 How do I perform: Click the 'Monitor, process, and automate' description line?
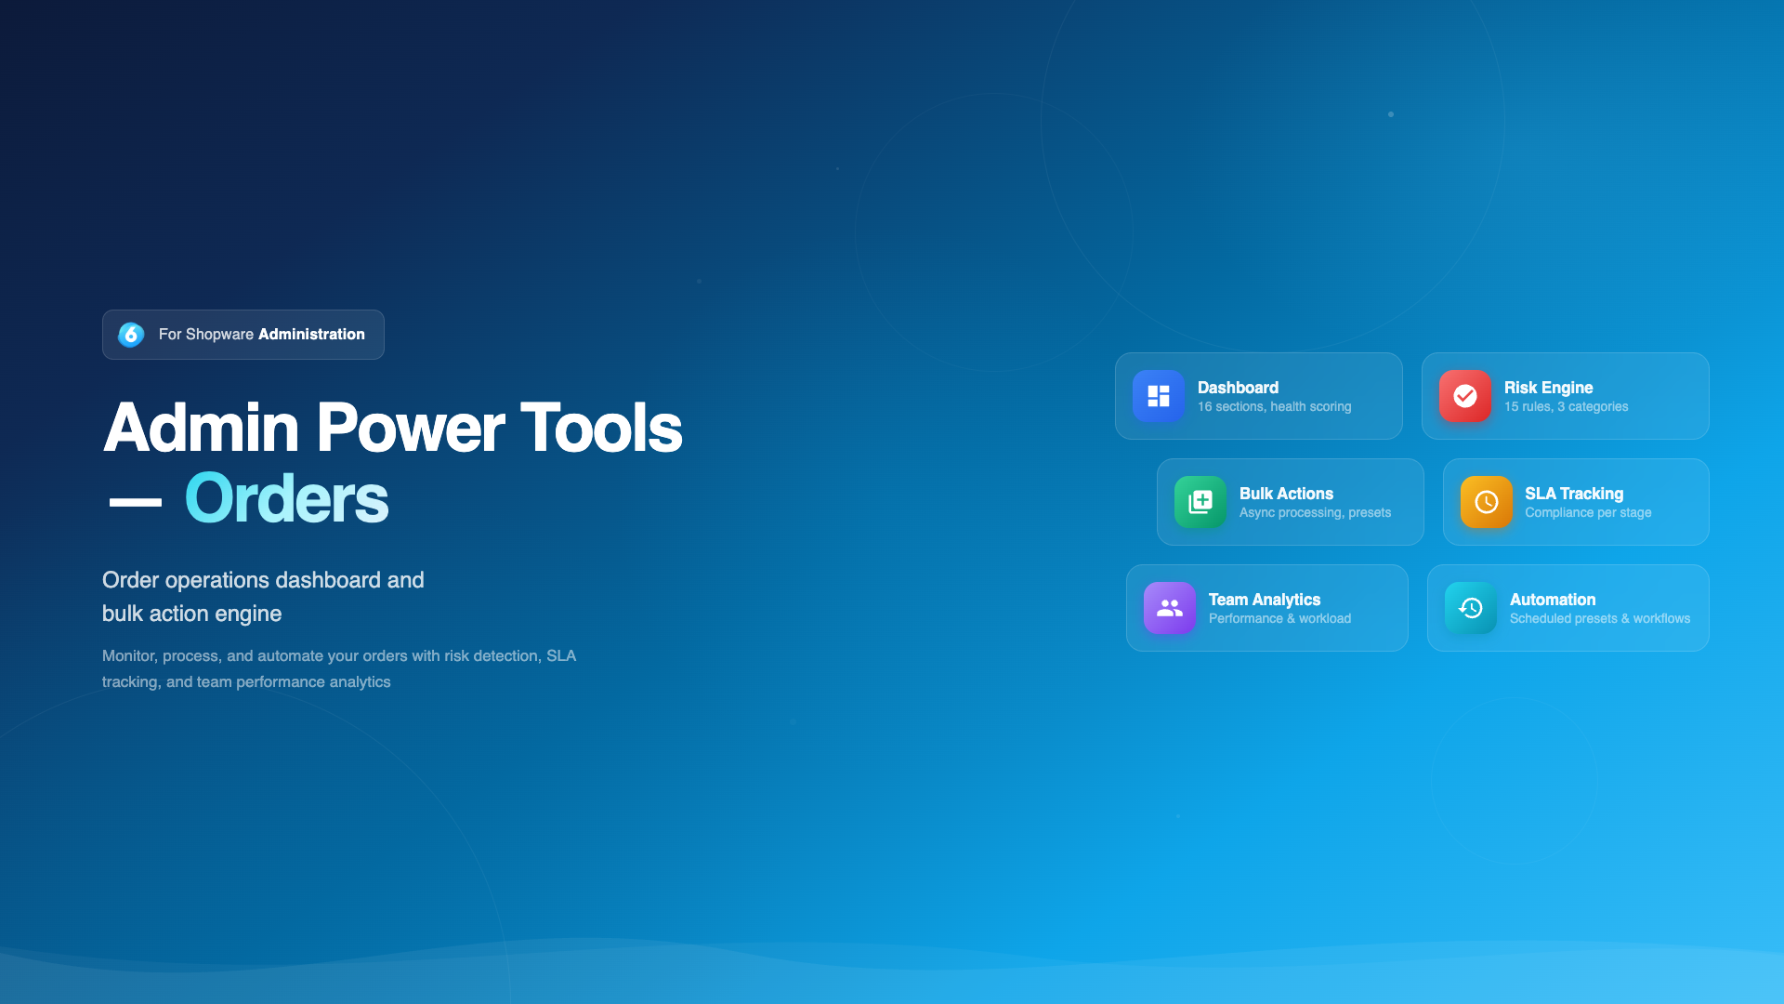pyautogui.click(x=339, y=656)
